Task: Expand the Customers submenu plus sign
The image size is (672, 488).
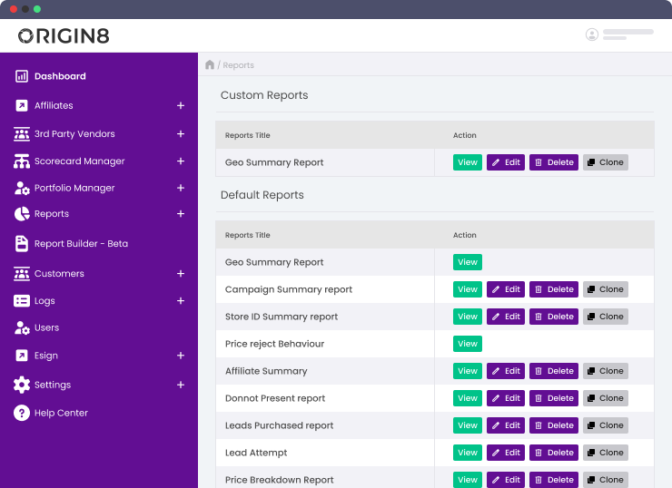Action: click(x=181, y=274)
